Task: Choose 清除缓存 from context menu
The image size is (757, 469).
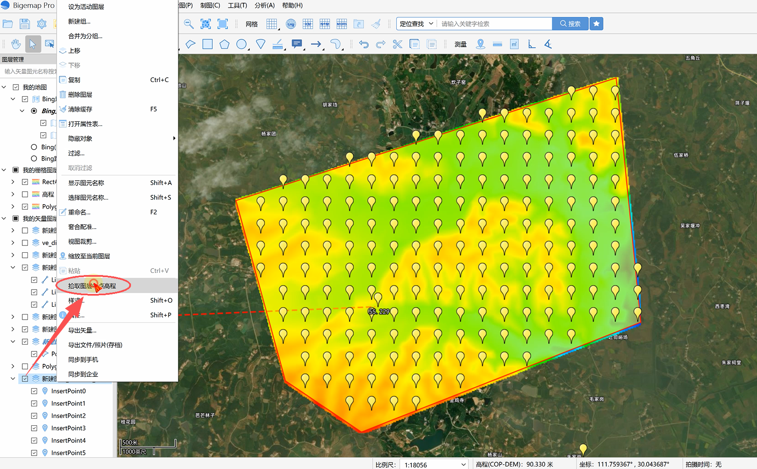Action: click(117, 109)
